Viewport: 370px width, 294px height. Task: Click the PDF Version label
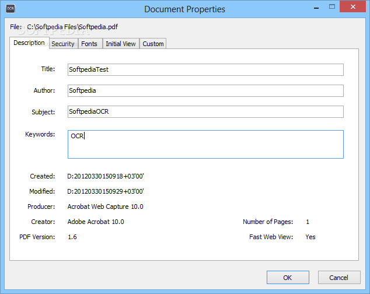(37, 237)
